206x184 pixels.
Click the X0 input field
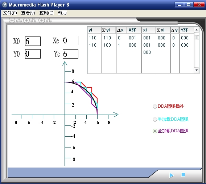point(33,41)
